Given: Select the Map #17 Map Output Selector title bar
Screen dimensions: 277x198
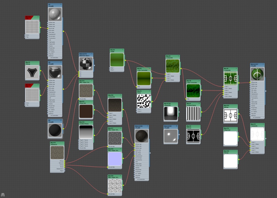Looking at the screenshot, I should coord(115,129).
